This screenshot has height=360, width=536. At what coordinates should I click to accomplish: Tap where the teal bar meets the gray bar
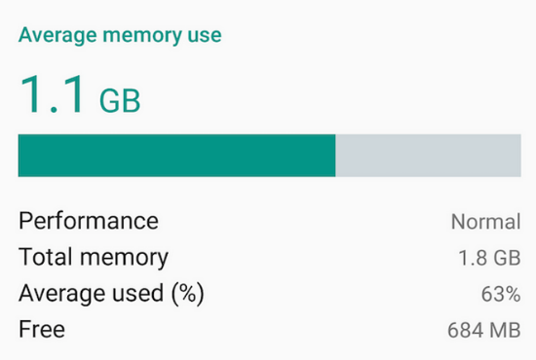[x=335, y=156]
